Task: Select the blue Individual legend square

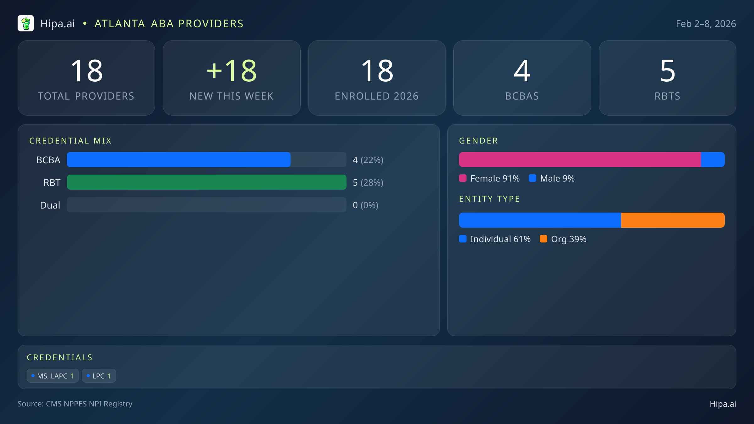Action: 463,239
